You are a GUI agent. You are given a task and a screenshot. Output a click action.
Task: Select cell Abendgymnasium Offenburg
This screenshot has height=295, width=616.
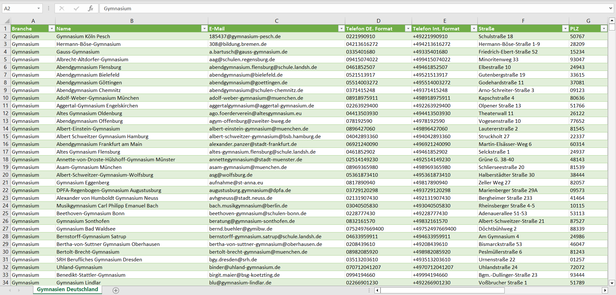coord(132,121)
